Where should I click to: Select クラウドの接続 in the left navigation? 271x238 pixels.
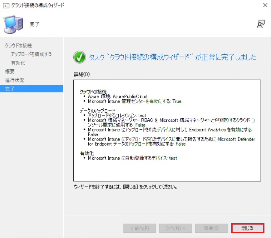[18, 45]
